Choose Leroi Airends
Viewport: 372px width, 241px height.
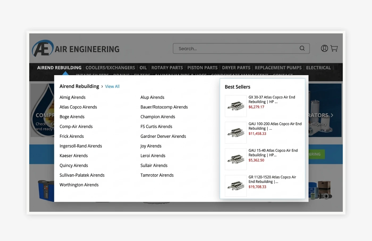click(x=153, y=156)
